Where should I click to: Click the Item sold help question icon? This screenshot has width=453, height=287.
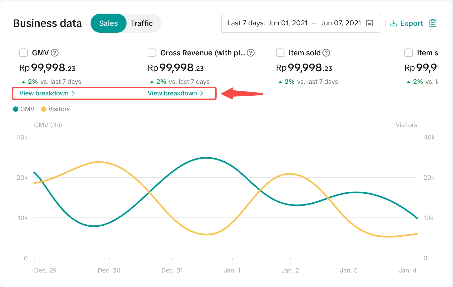326,53
